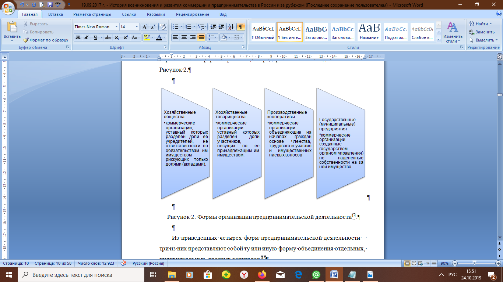
Task: Open the Numbering list dropdown
Action: click(194, 27)
